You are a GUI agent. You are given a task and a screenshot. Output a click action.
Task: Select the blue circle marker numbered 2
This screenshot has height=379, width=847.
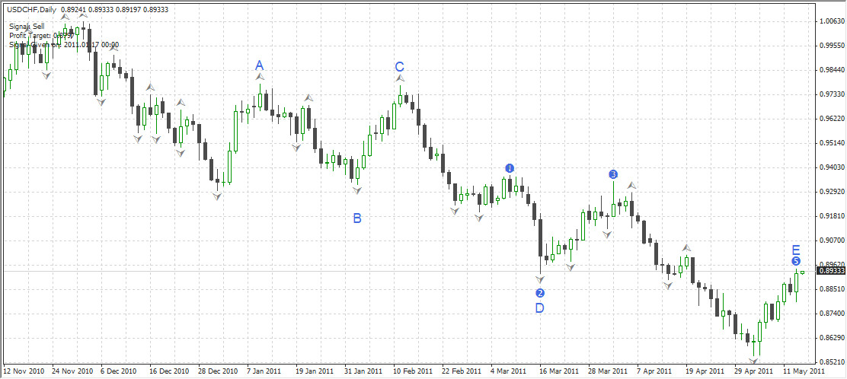coord(540,293)
